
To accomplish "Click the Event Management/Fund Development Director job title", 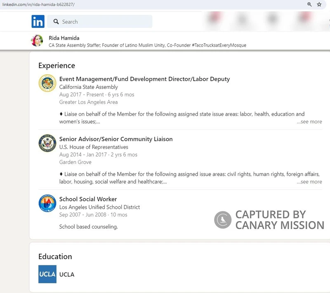I will (144, 79).
